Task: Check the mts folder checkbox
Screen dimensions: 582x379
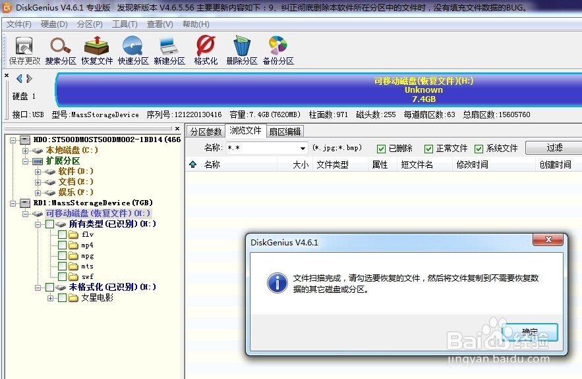Action: 63,266
